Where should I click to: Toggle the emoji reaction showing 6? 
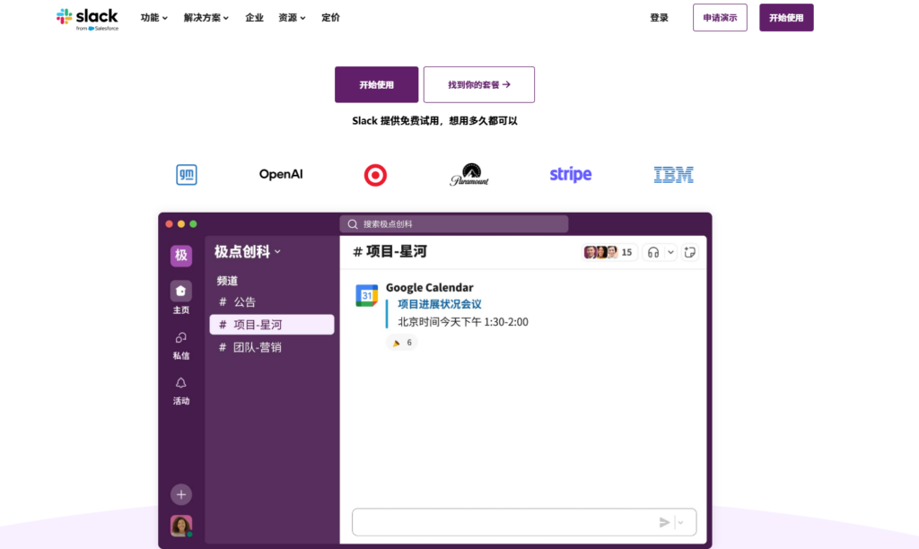click(x=402, y=342)
